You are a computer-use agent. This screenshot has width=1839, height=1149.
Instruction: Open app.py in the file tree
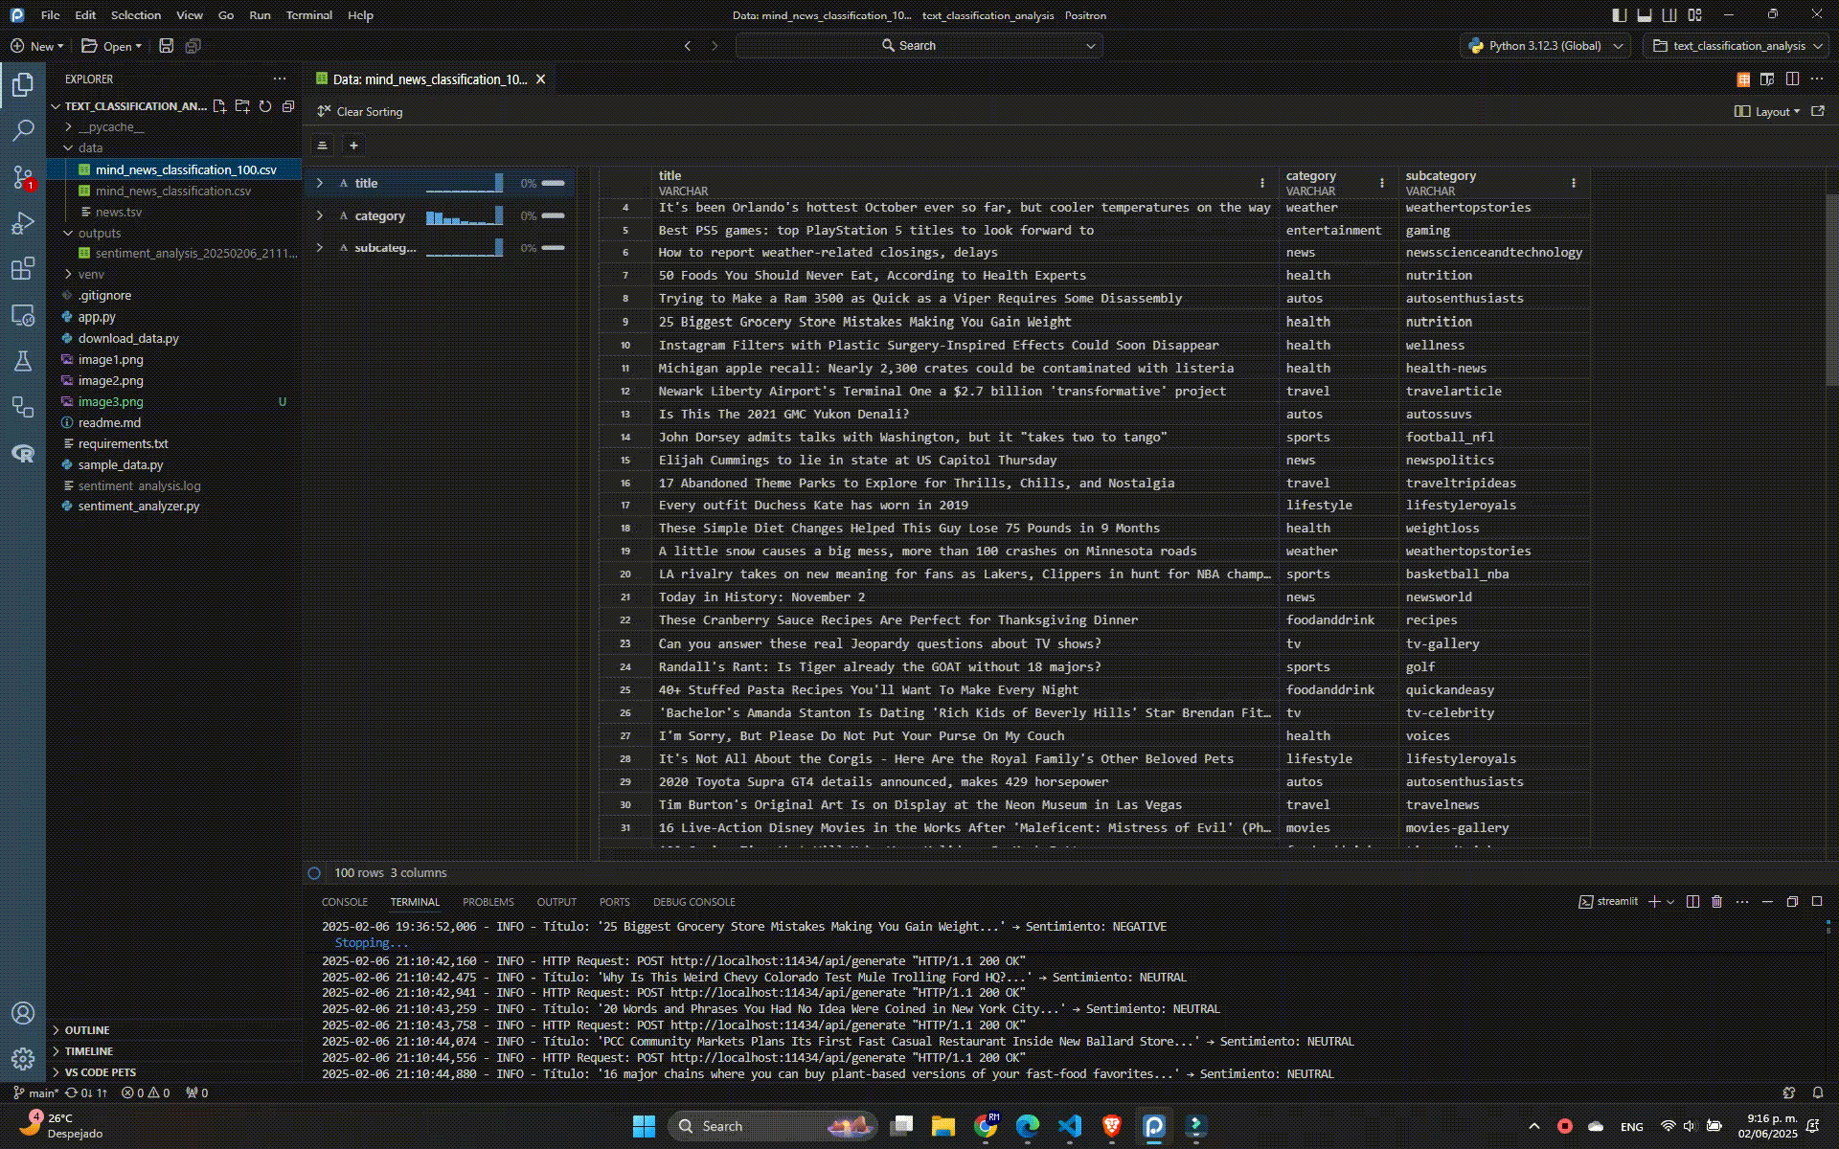coord(97,317)
